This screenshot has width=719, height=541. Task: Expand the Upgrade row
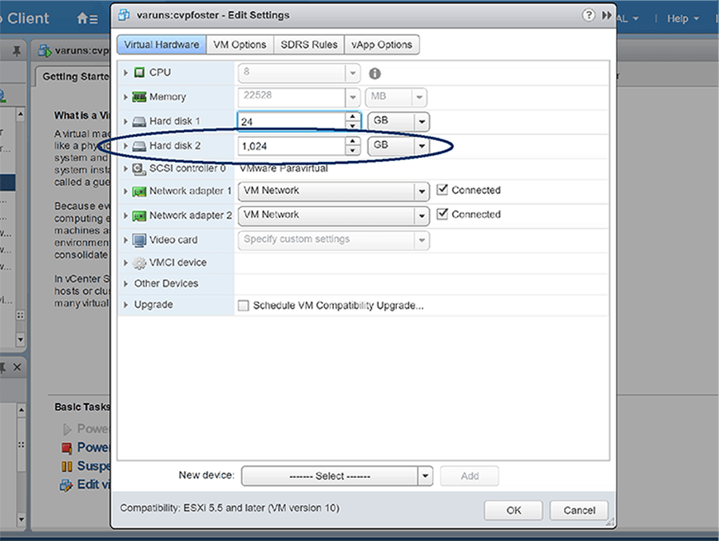[125, 305]
